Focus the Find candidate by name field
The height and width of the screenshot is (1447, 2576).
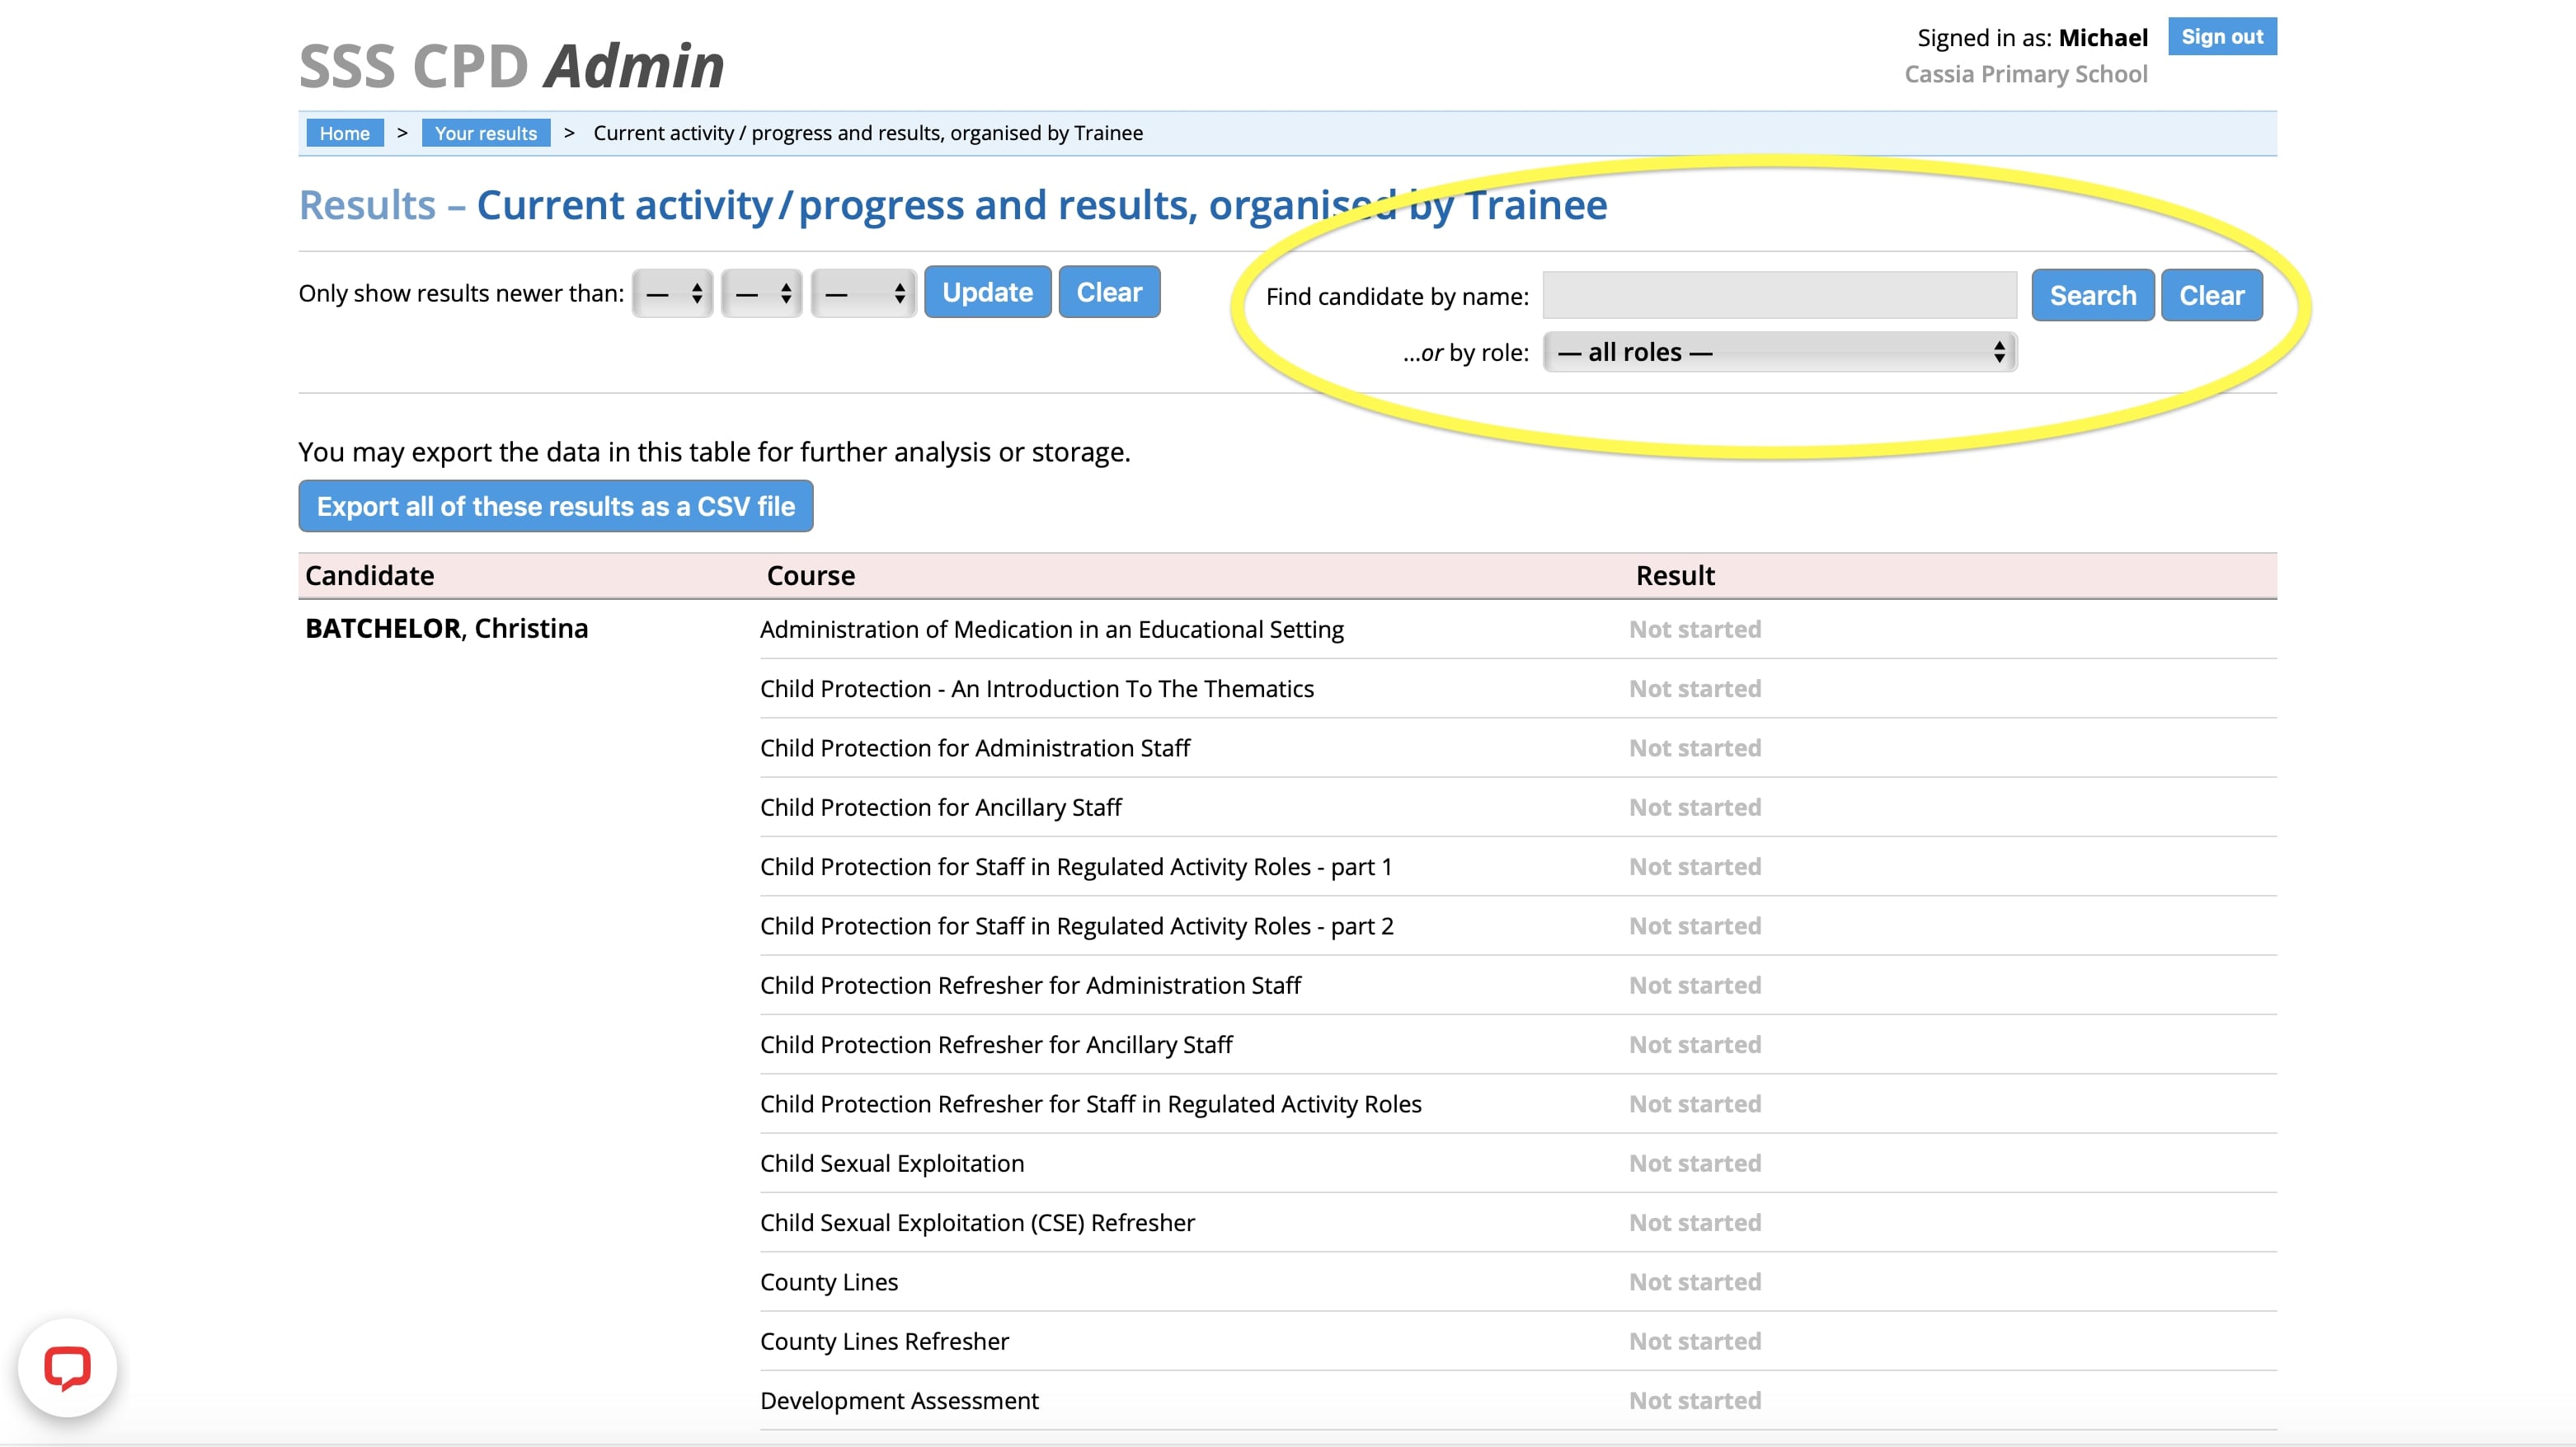tap(1779, 295)
